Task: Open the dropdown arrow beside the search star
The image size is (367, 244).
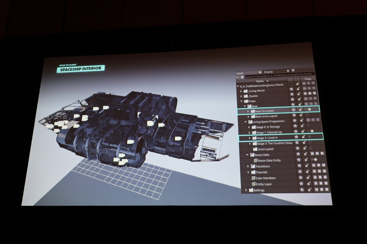Action: pos(238,77)
